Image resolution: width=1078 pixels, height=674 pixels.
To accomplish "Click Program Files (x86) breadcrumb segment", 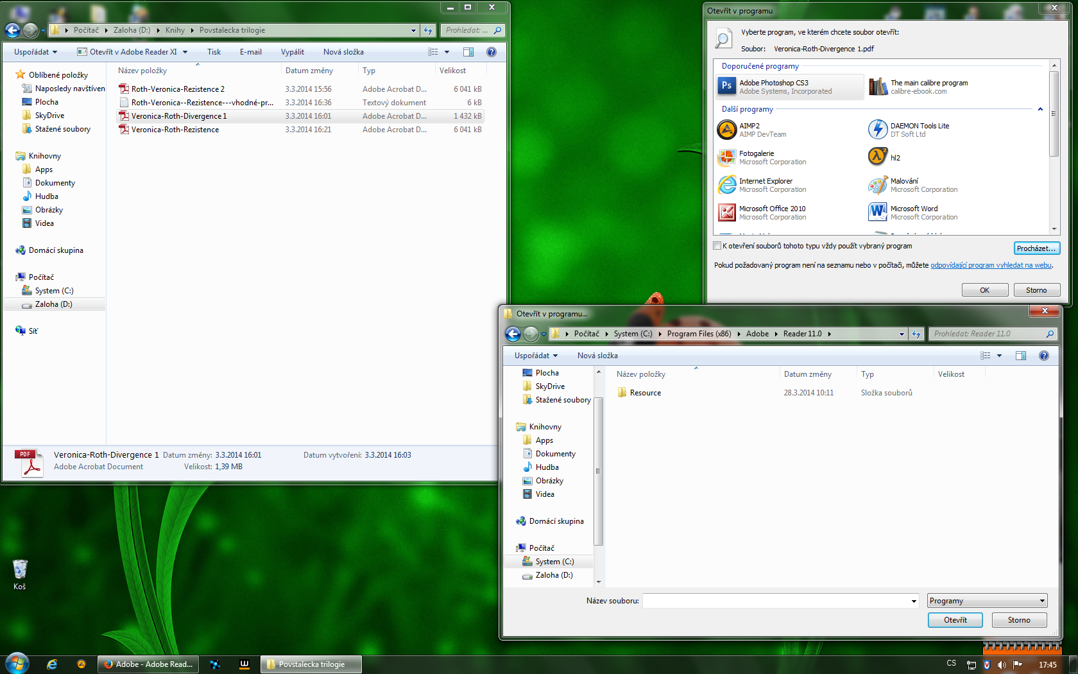I will pyautogui.click(x=699, y=334).
